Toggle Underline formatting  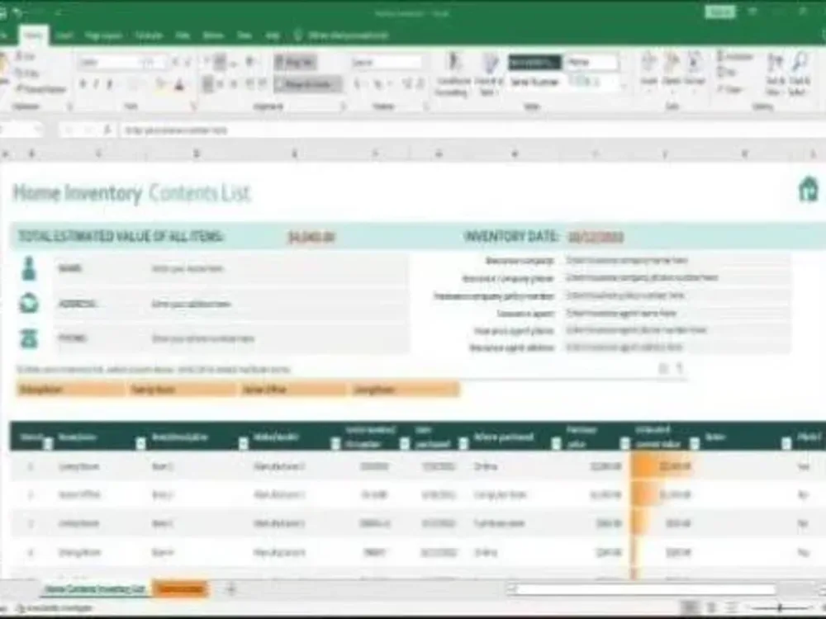[x=110, y=84]
